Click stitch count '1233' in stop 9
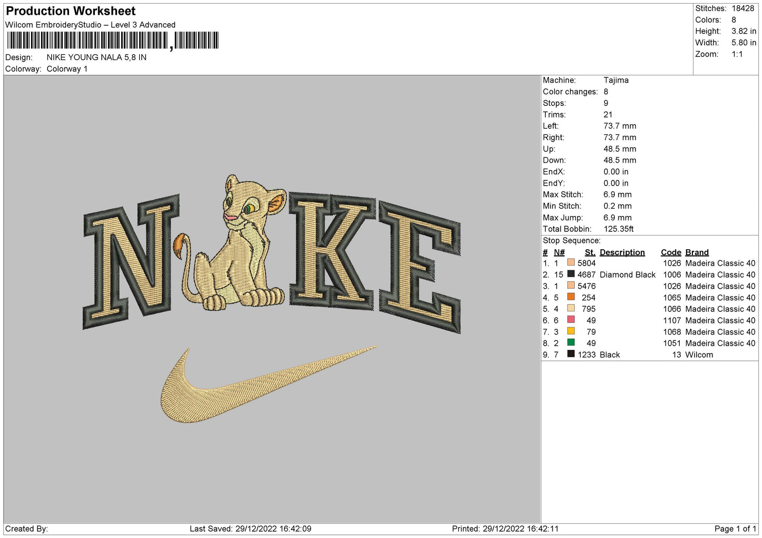The image size is (762, 538). 586,355
